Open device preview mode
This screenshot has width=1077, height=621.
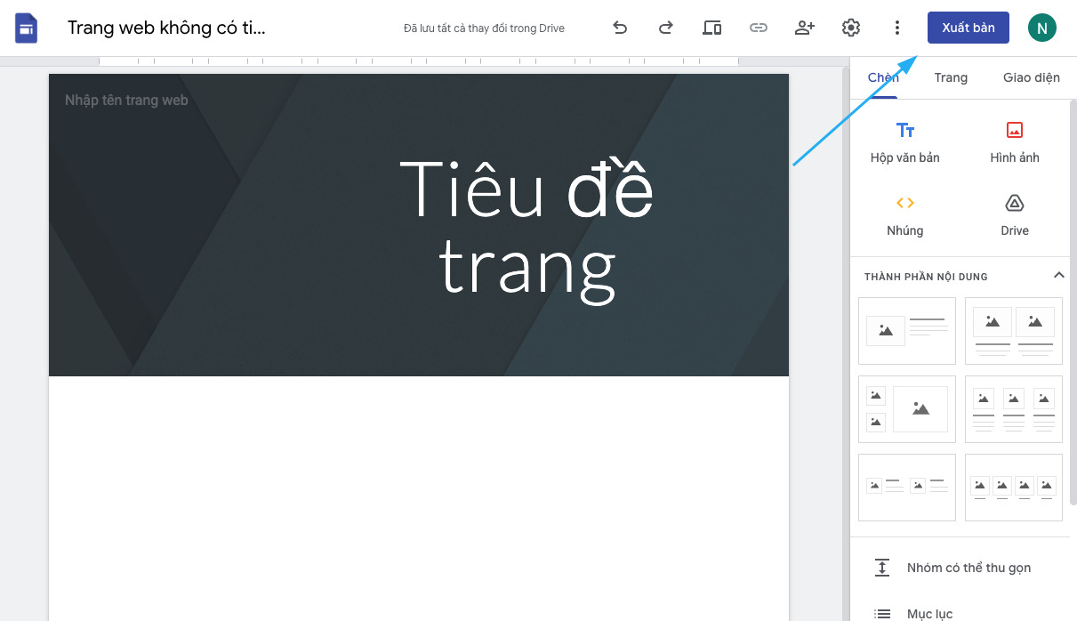pyautogui.click(x=711, y=28)
